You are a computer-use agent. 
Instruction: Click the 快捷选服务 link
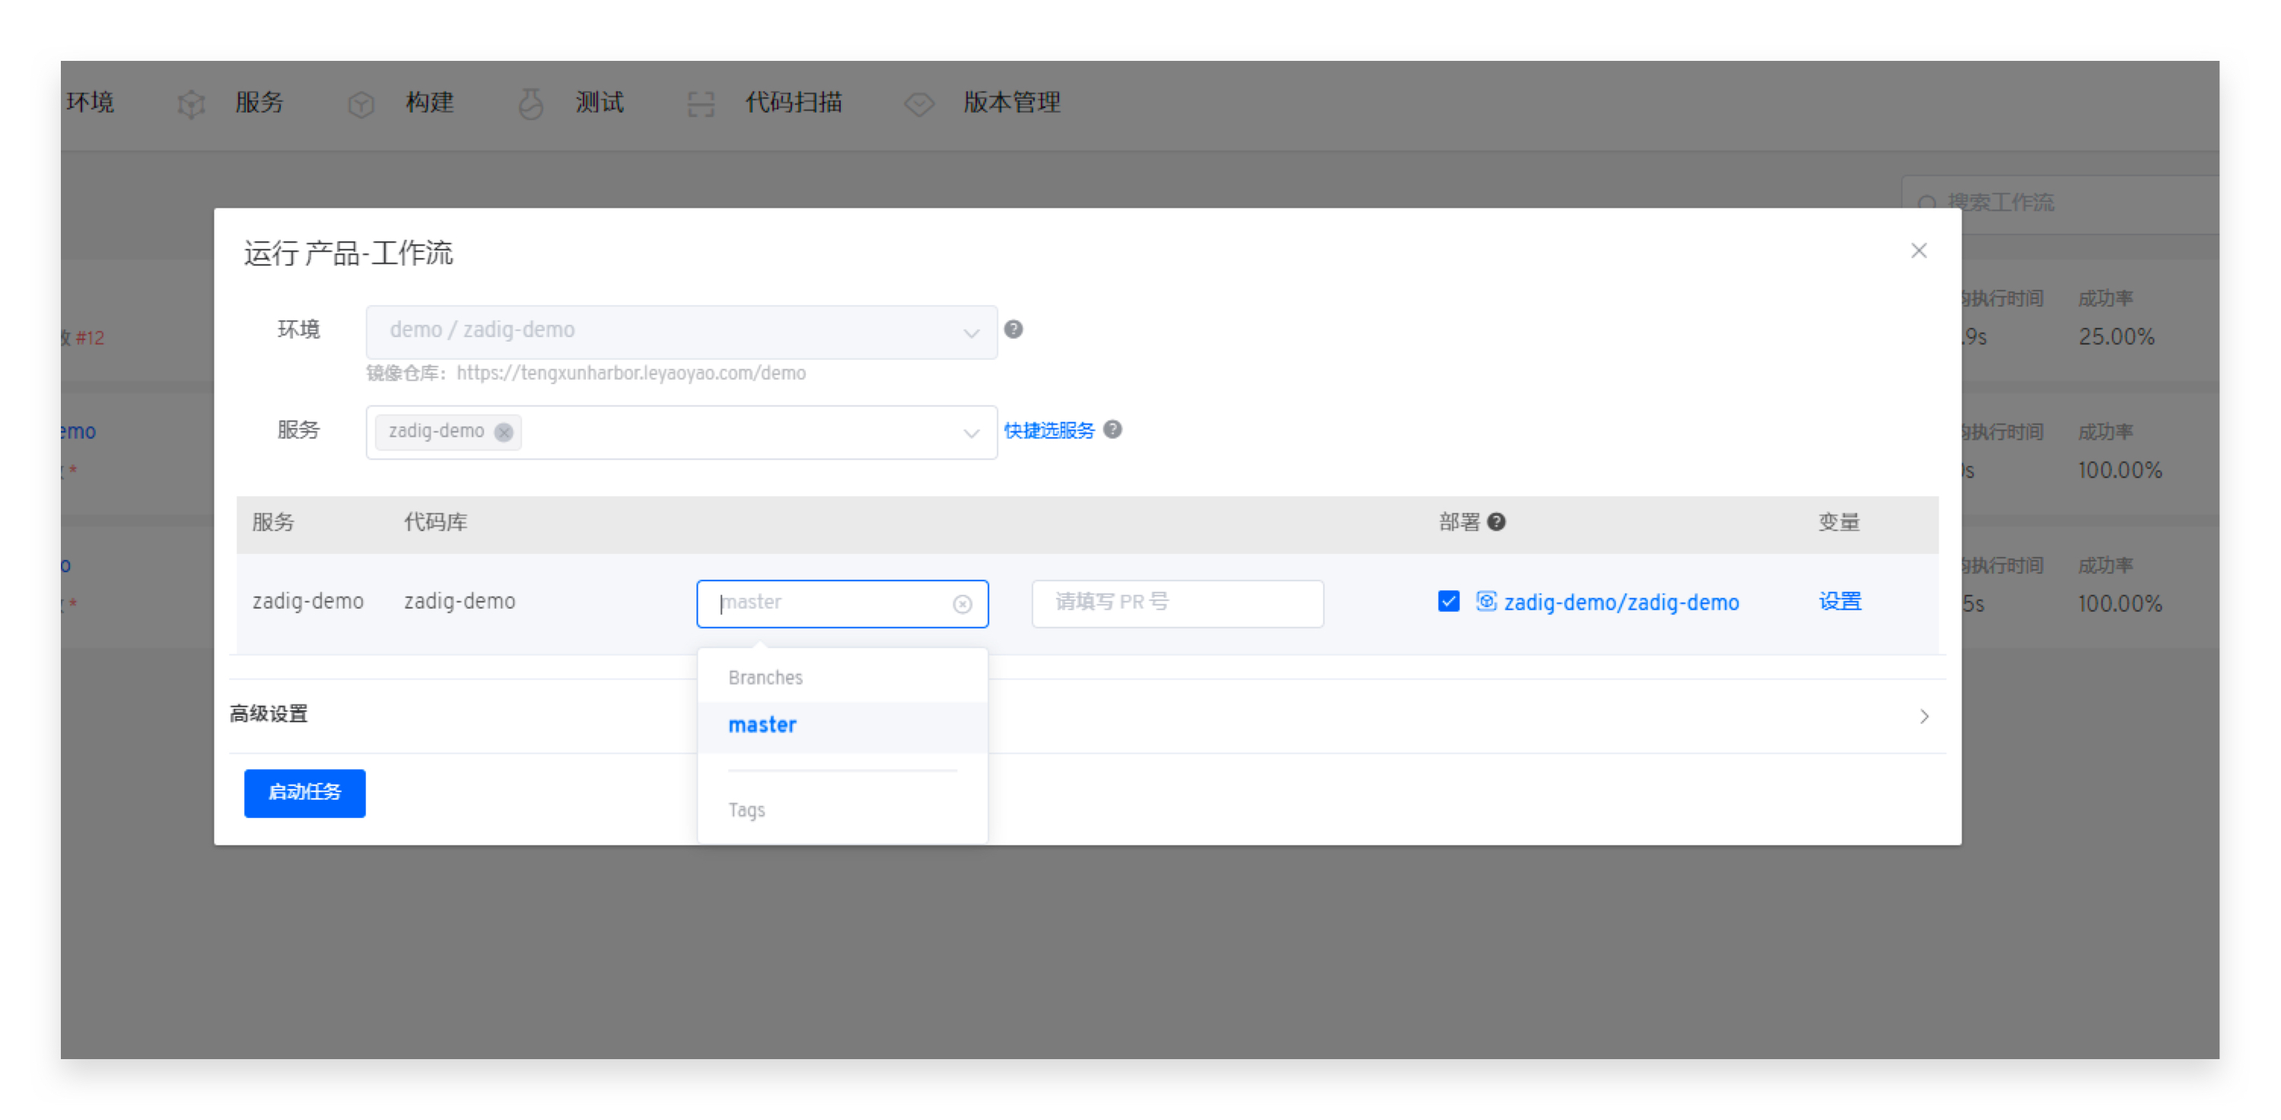click(x=1048, y=431)
